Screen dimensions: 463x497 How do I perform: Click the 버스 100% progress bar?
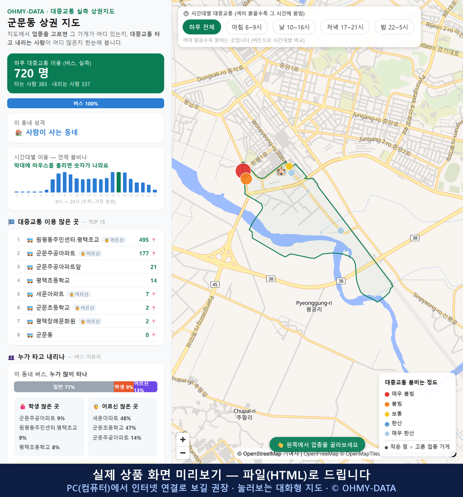pos(85,103)
